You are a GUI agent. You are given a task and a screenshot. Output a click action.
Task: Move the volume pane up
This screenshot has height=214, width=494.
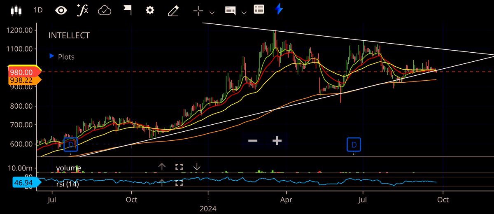tap(162, 167)
